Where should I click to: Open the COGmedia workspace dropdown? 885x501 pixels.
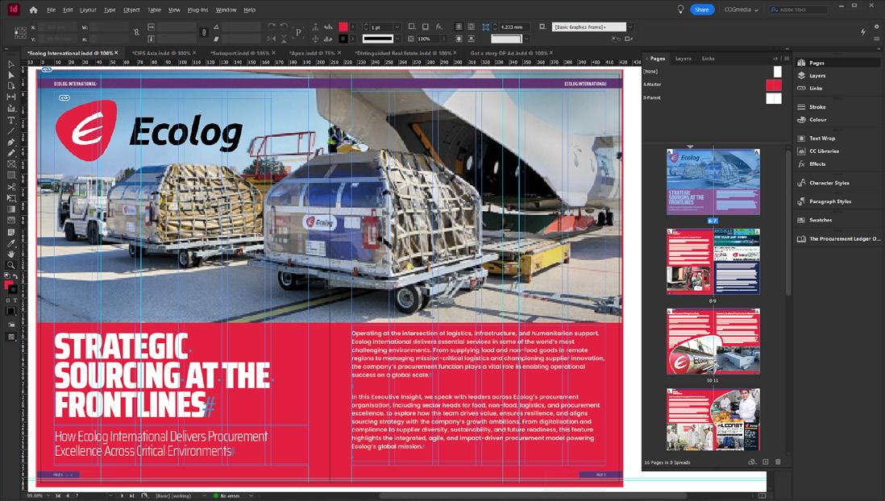[x=742, y=10]
